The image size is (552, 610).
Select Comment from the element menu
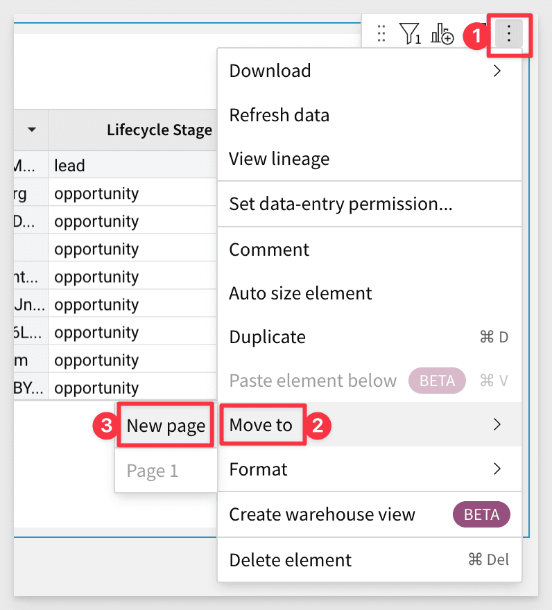point(268,249)
